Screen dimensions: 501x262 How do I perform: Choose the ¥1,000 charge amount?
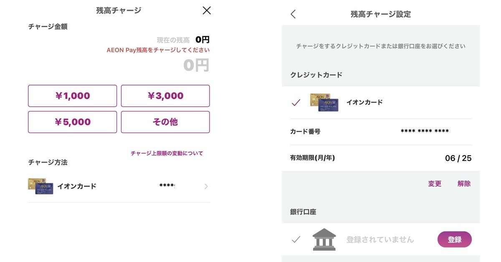[x=72, y=96]
